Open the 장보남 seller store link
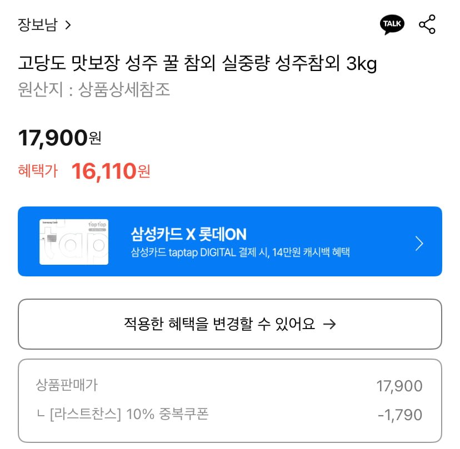 38,24
